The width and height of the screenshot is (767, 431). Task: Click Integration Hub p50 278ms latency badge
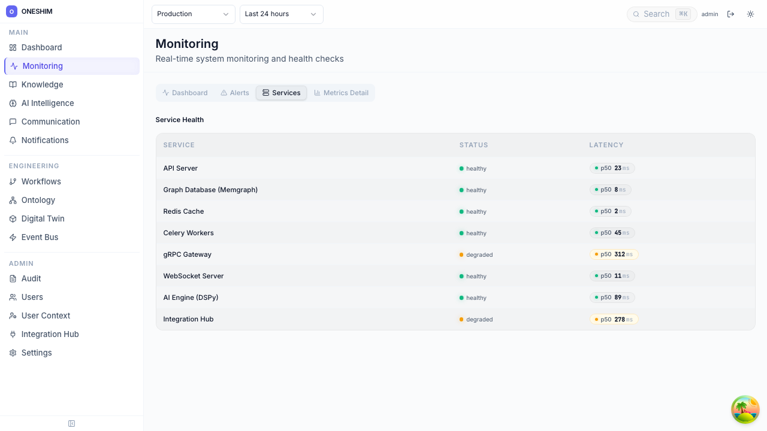pos(614,319)
